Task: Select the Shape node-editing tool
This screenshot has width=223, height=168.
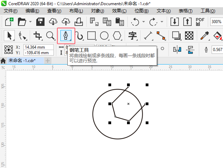Action: pos(22,36)
